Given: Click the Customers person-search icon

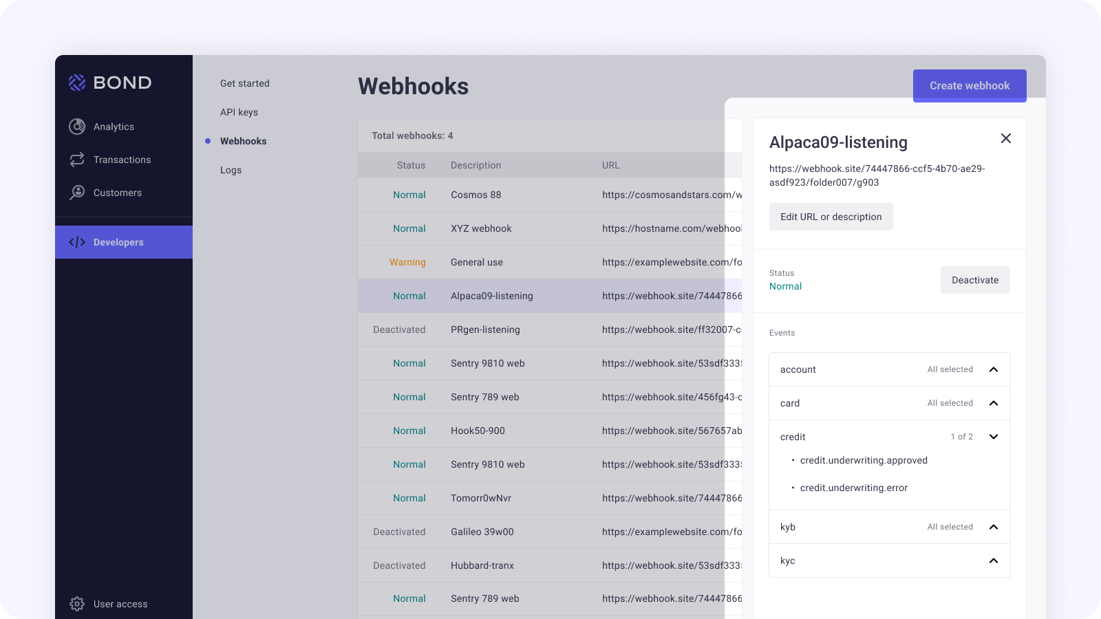Looking at the screenshot, I should [x=77, y=193].
